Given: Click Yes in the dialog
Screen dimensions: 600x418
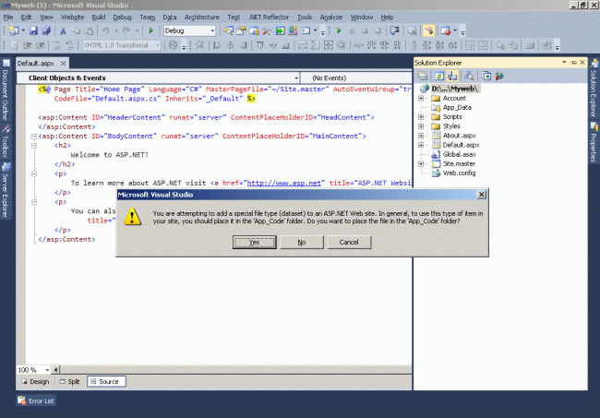Looking at the screenshot, I should coord(254,242).
